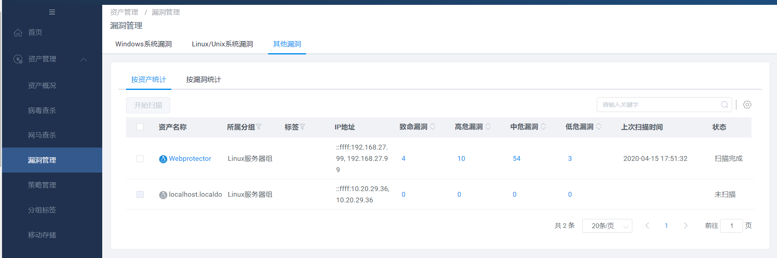Click the filter icon on 标签 column
Viewport: 777px width, 258px height.
[302, 127]
